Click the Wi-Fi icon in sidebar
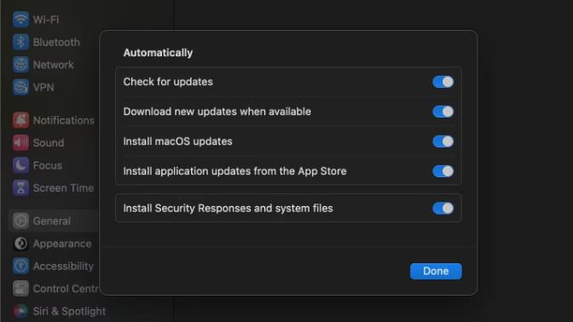573x322 pixels. pyautogui.click(x=20, y=19)
